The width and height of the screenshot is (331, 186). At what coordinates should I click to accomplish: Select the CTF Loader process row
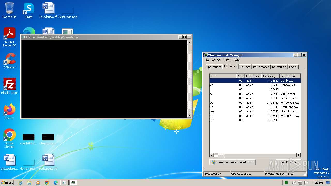click(255, 94)
